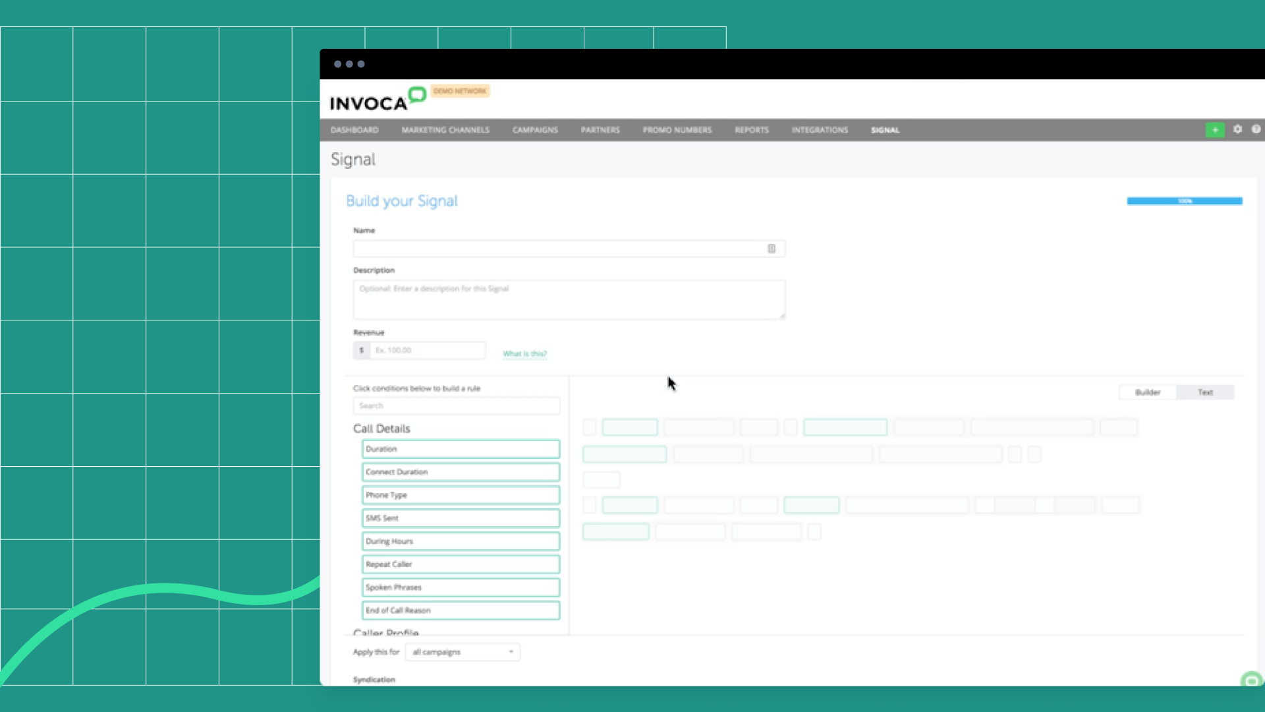Click the Search conditions input field
This screenshot has width=1265, height=712.
point(457,405)
